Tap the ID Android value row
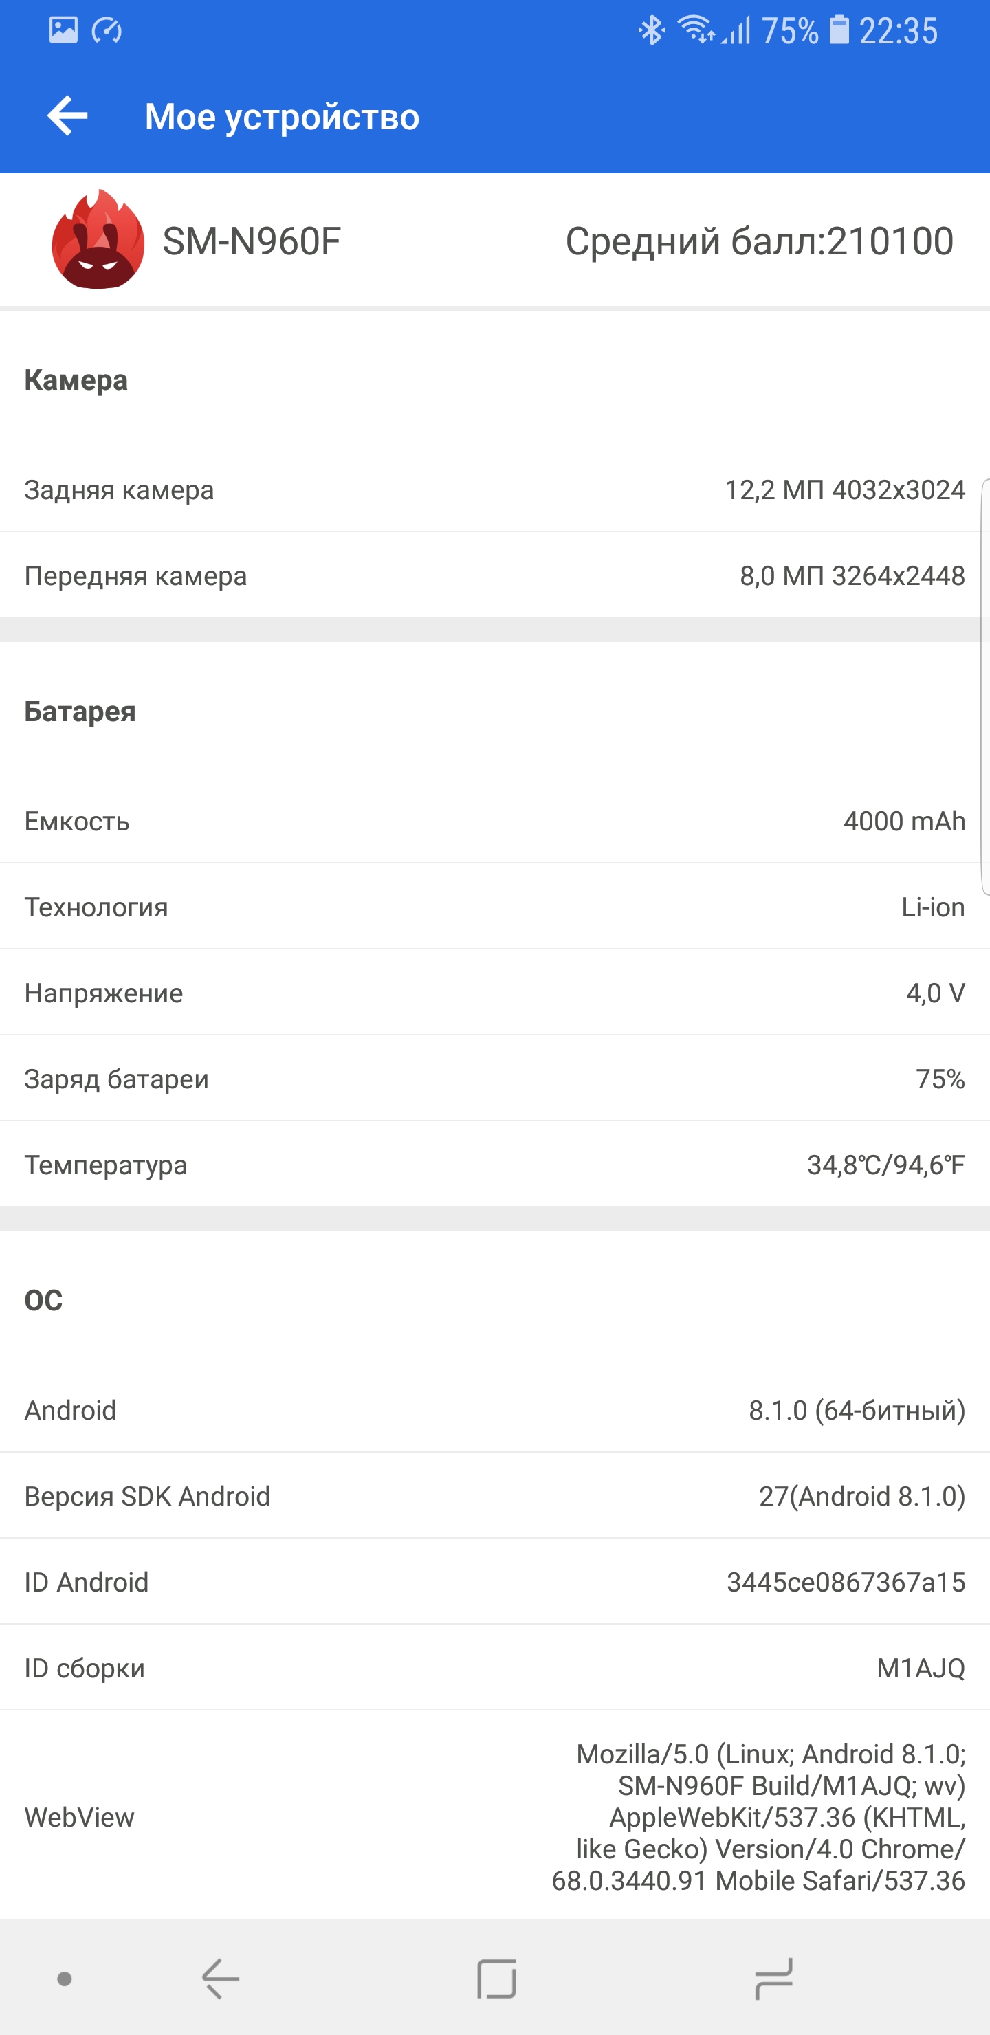The width and height of the screenshot is (990, 2035). click(494, 1581)
